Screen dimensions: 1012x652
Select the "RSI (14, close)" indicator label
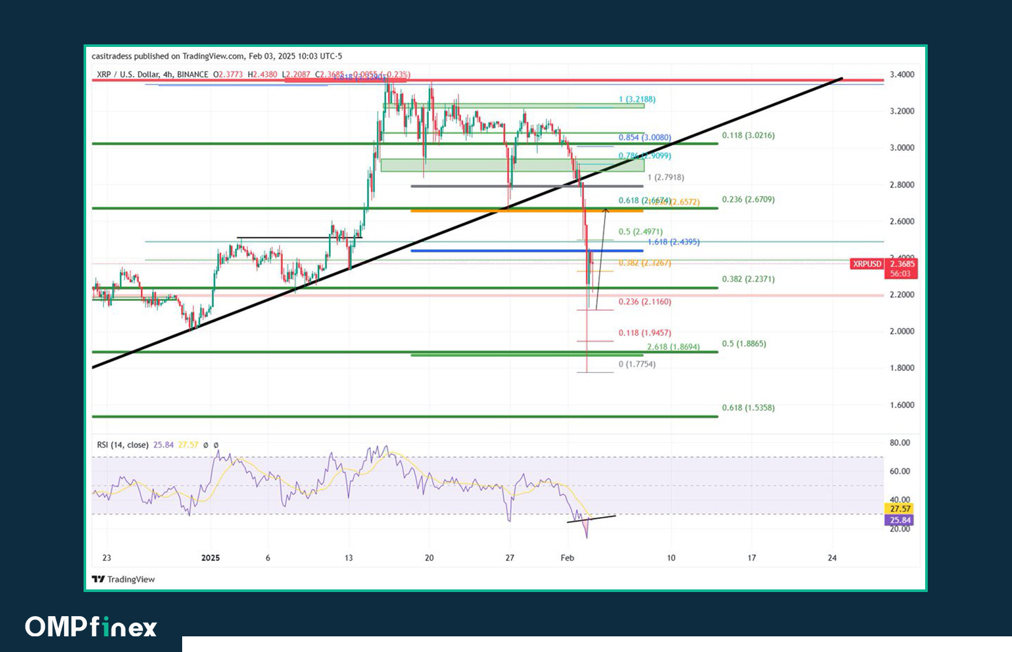123,445
